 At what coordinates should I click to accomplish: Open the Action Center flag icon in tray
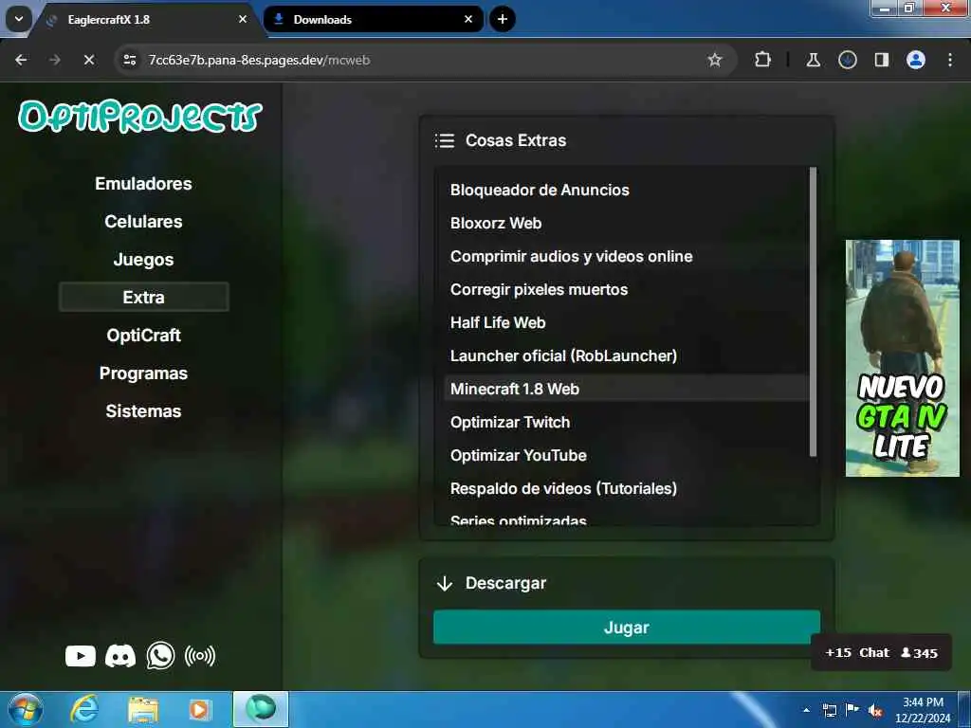coord(852,710)
